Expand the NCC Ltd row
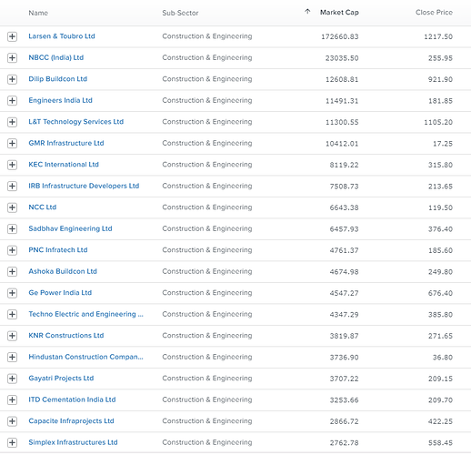The height and width of the screenshot is (455, 471). pyautogui.click(x=12, y=207)
